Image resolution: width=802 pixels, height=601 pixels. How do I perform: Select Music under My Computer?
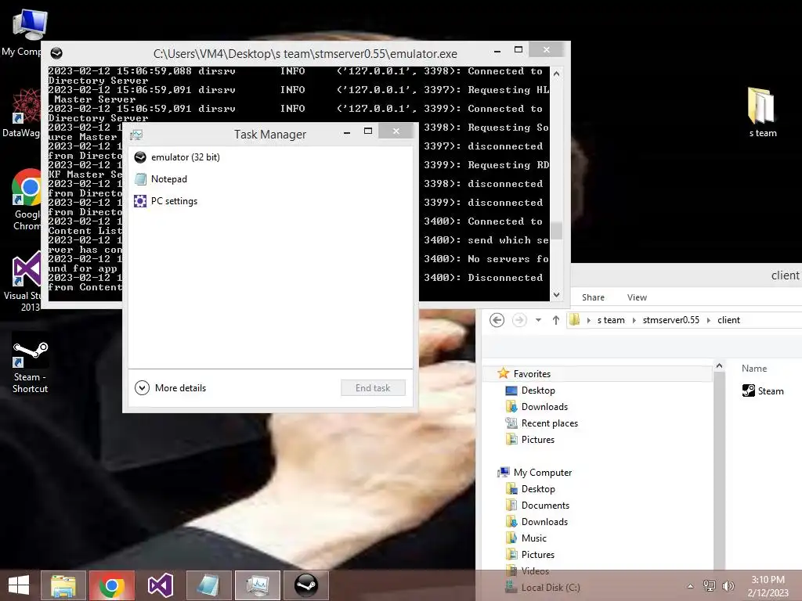click(x=534, y=538)
